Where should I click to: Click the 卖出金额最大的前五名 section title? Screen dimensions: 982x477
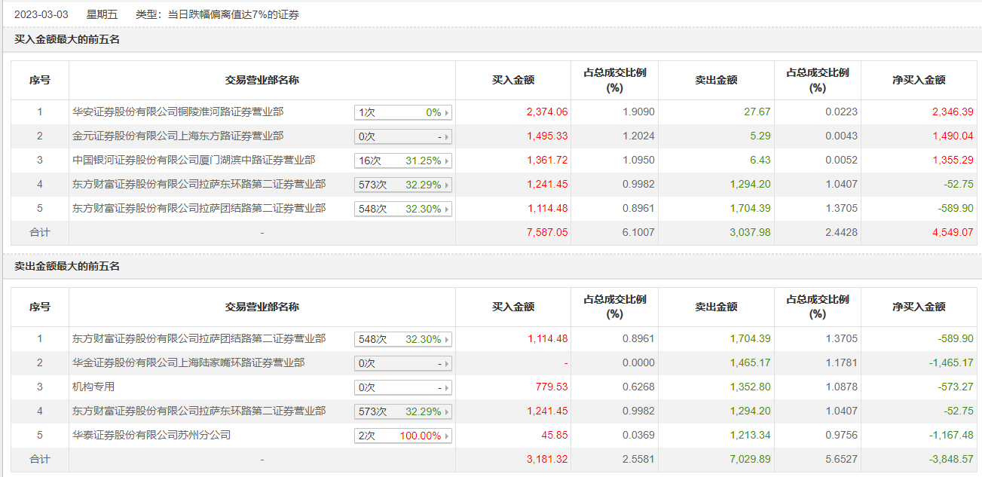coord(67,266)
